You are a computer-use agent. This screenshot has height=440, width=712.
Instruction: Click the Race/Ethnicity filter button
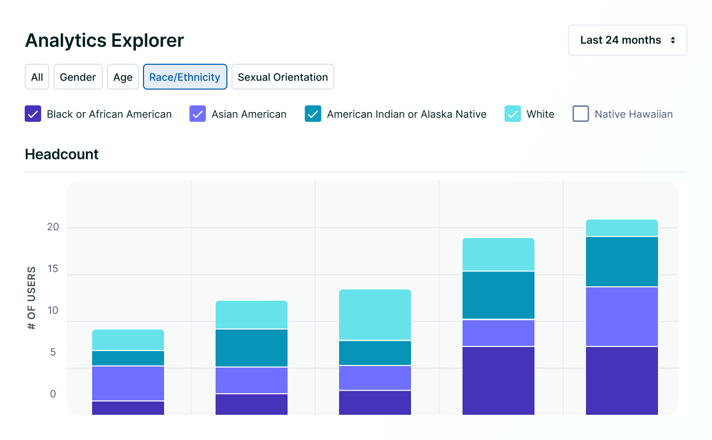click(x=185, y=77)
